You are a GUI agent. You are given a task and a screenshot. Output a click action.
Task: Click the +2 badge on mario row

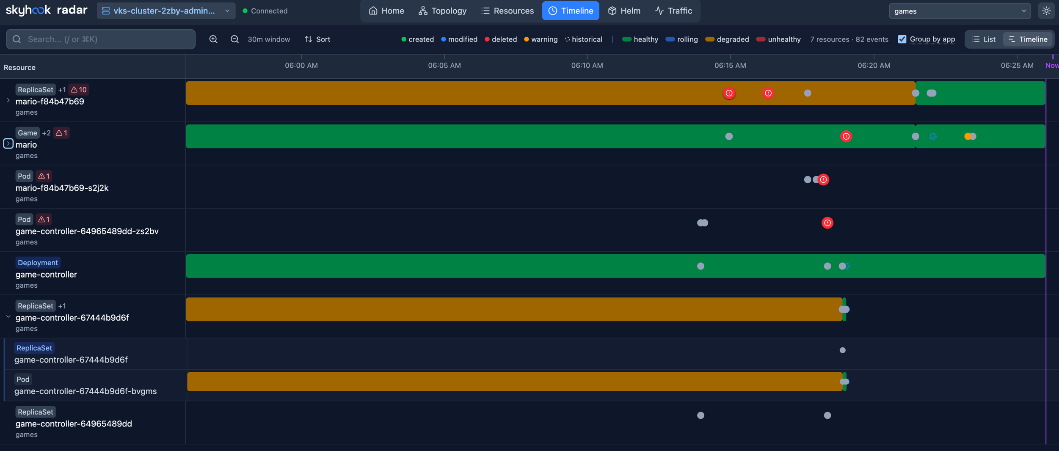click(x=46, y=133)
